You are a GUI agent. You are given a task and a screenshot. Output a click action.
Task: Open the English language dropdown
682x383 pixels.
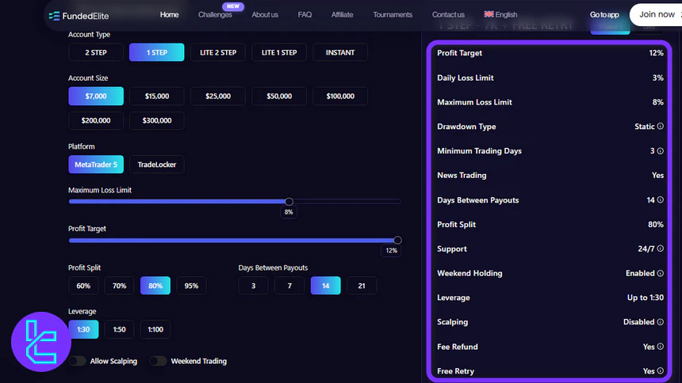(x=500, y=14)
